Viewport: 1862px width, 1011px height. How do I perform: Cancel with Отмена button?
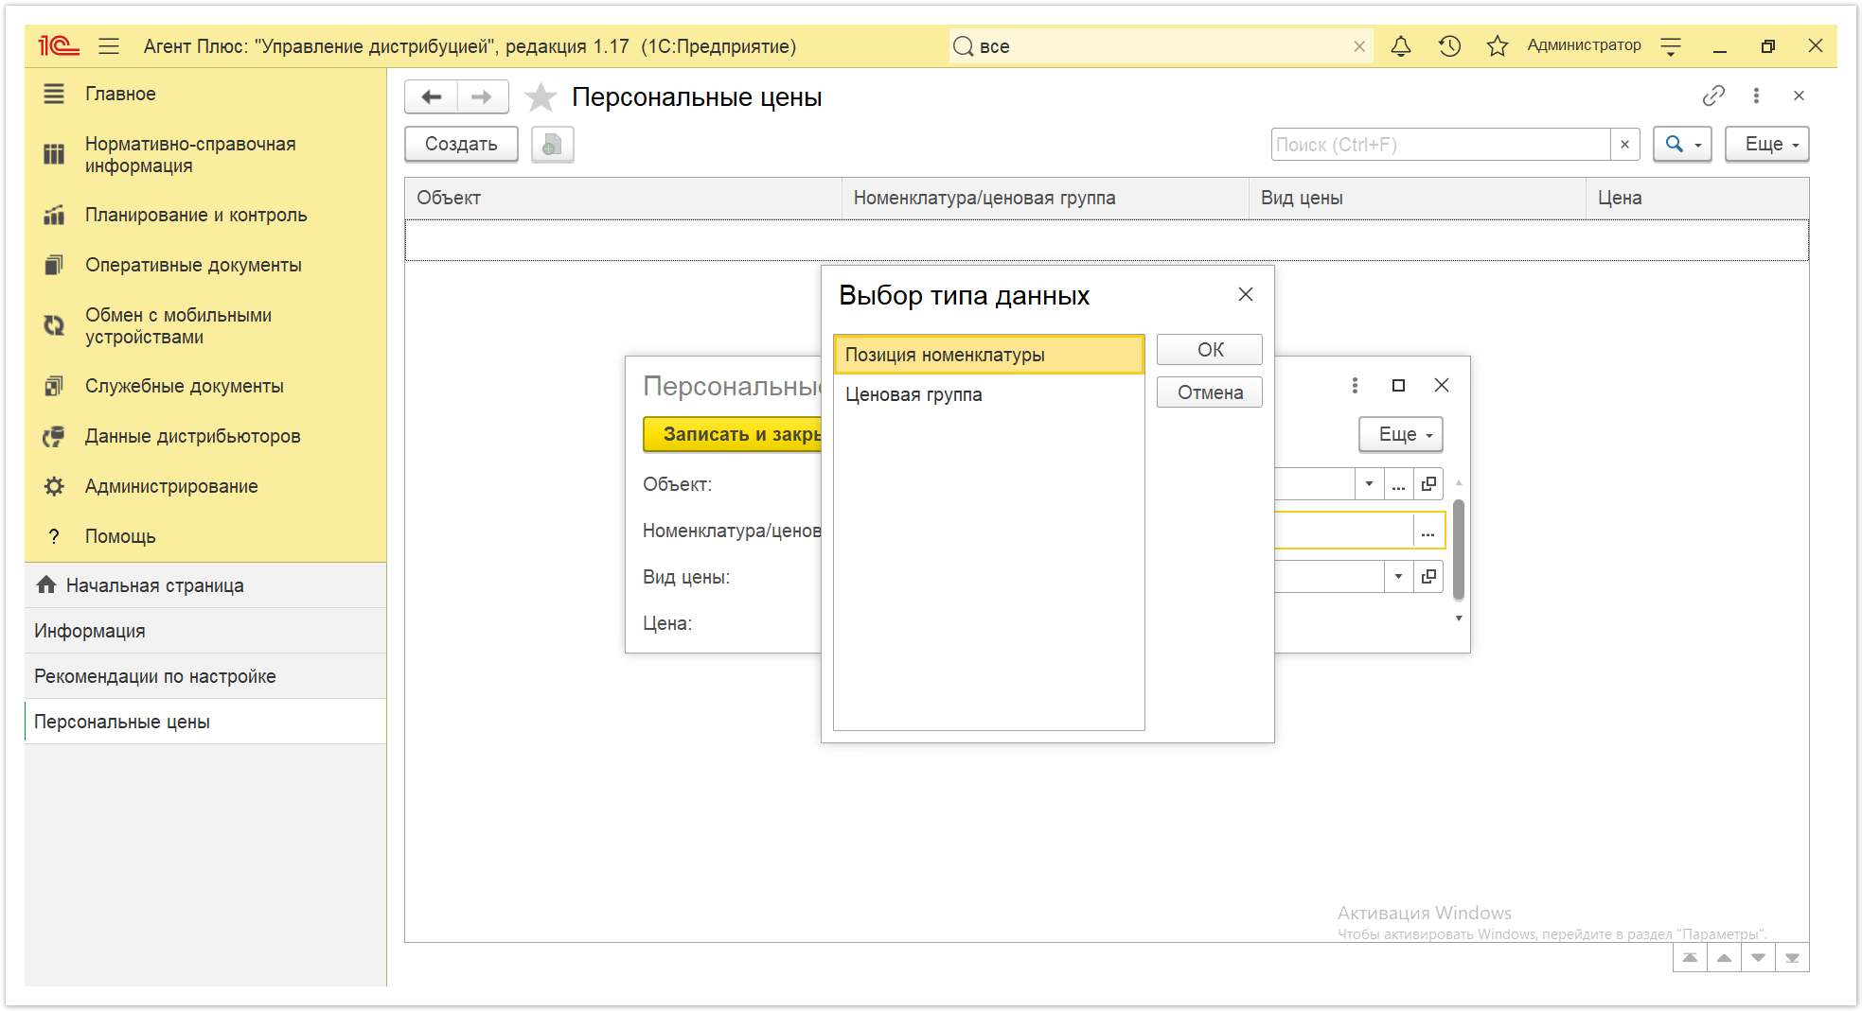[1210, 392]
